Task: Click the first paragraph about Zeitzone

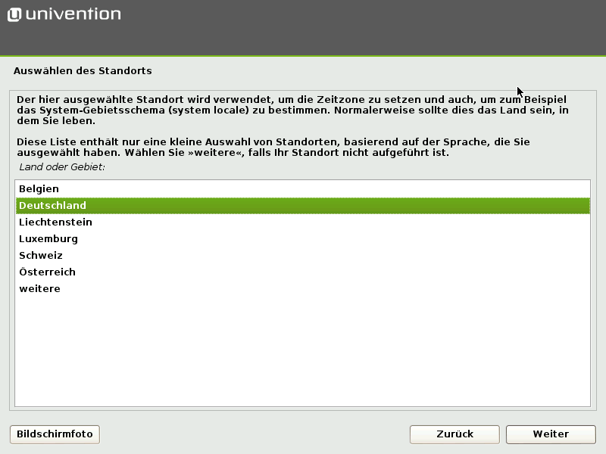Action: tap(295, 110)
